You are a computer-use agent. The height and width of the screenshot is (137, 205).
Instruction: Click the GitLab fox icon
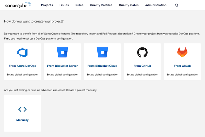point(182,53)
